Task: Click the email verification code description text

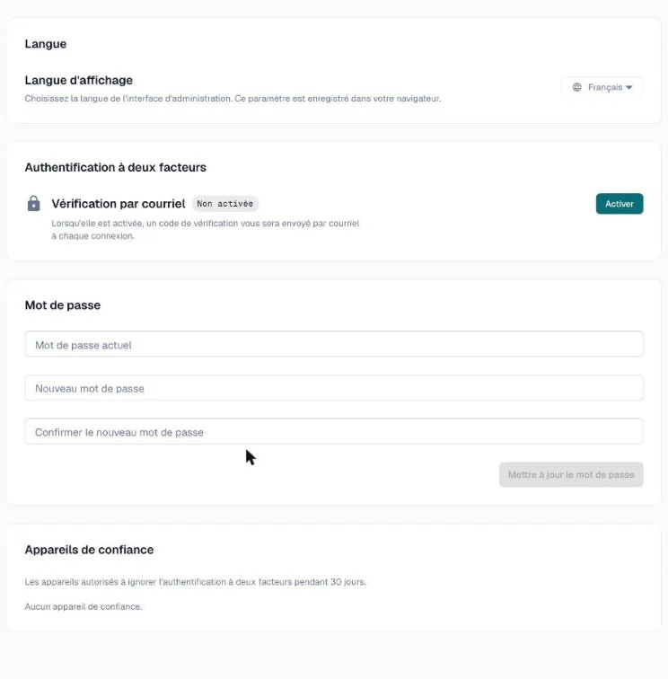Action: coord(206,230)
